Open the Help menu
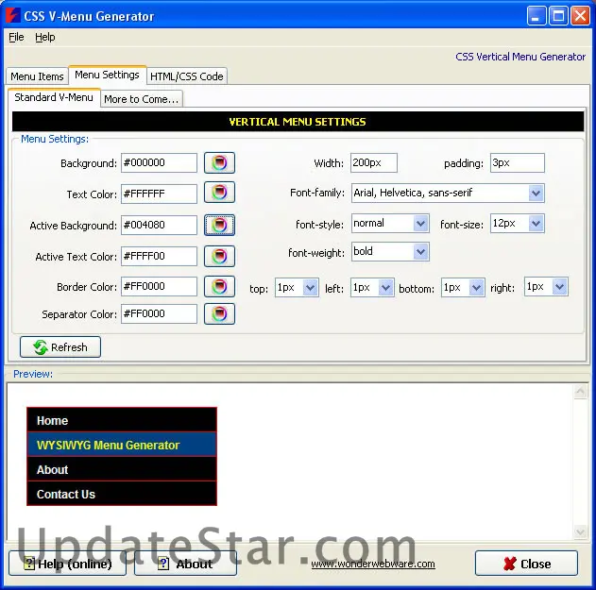The image size is (596, 590). pyautogui.click(x=44, y=37)
